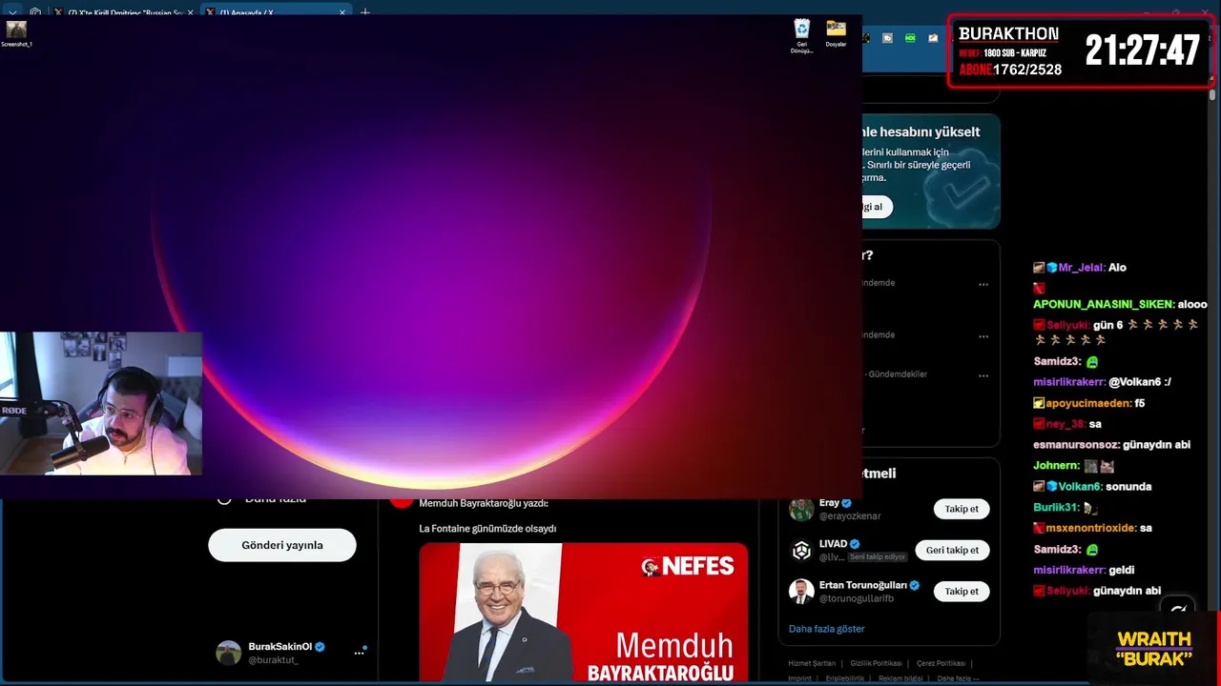Follow Eray with Takip et
Viewport: 1221px width, 686px height.
point(962,509)
